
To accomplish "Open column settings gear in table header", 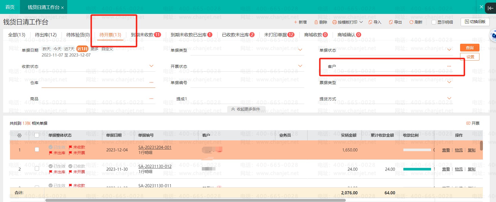I will click(19, 136).
